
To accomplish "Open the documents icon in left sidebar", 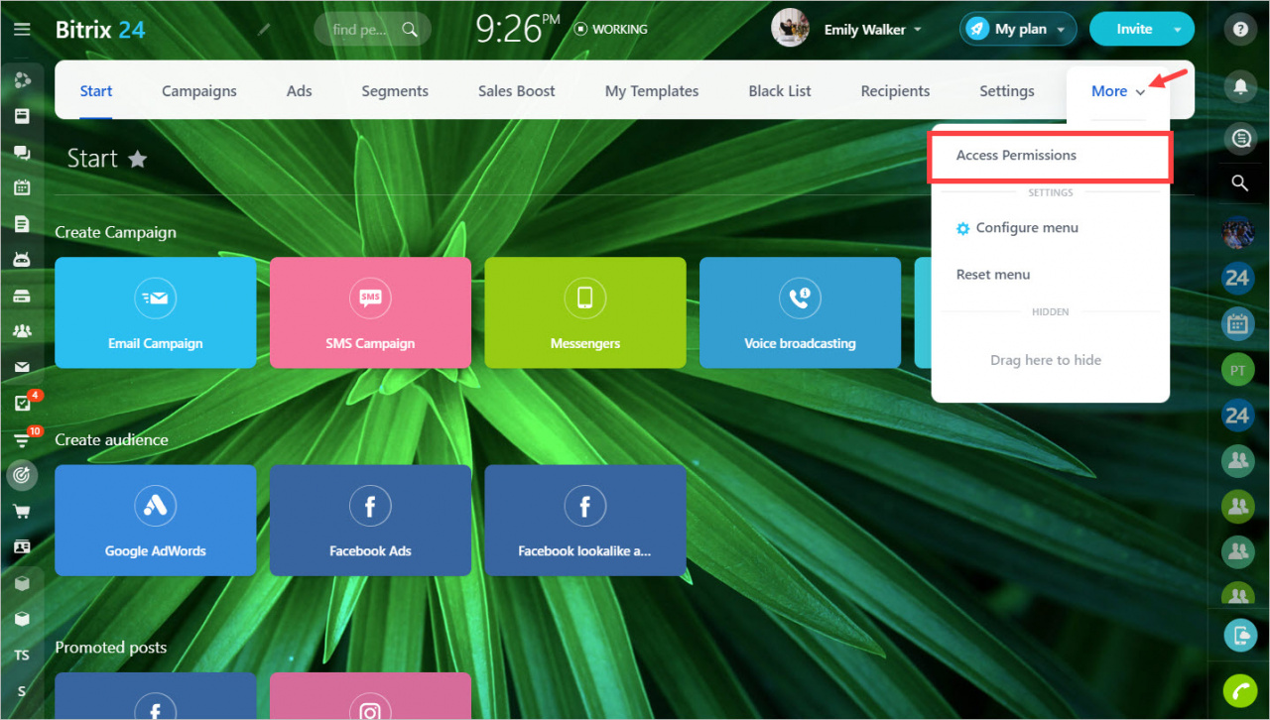I will tap(22, 223).
